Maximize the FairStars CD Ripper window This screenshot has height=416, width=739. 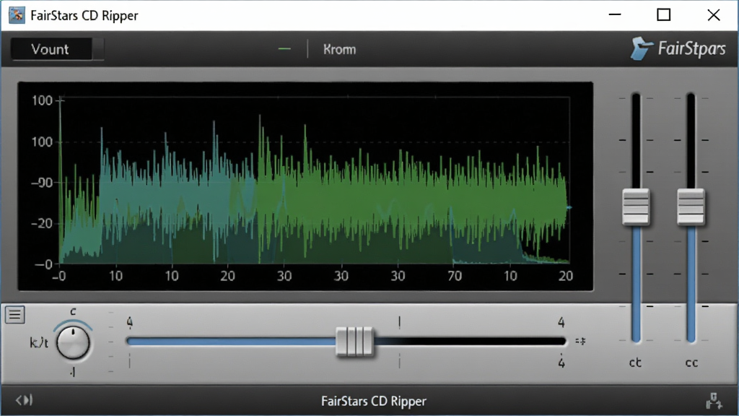tap(664, 14)
